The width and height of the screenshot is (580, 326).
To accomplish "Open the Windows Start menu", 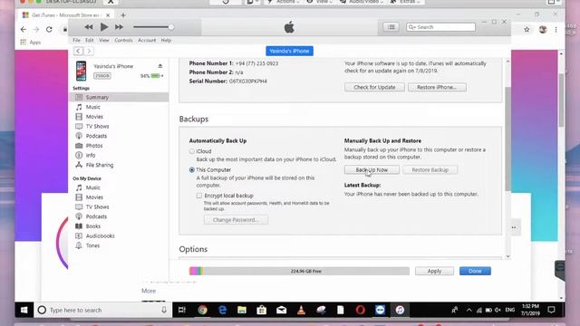I will pos(24,310).
